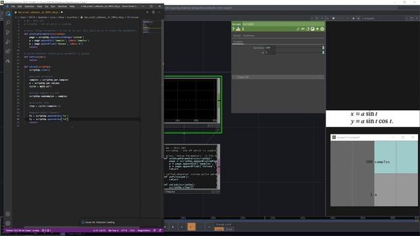Open the Run menu in VS Code
The width and height of the screenshot is (420, 236).
52,6
